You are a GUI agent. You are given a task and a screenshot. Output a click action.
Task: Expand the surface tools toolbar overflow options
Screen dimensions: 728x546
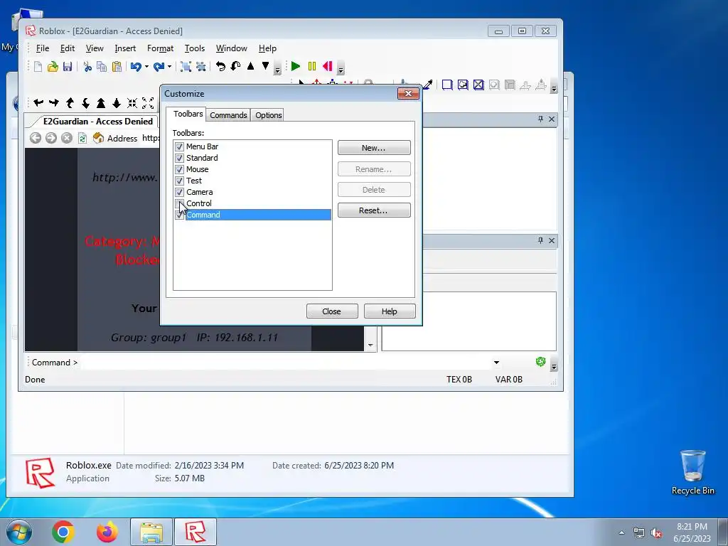click(553, 87)
